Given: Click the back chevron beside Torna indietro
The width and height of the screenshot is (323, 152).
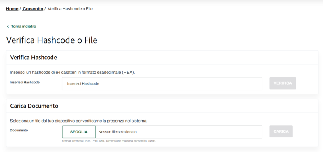Looking at the screenshot, I should tap(8, 26).
